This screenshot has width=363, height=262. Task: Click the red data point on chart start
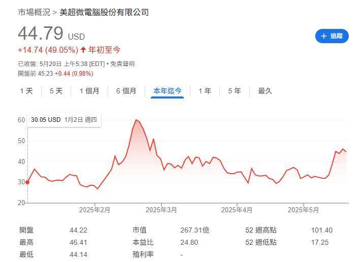27,182
